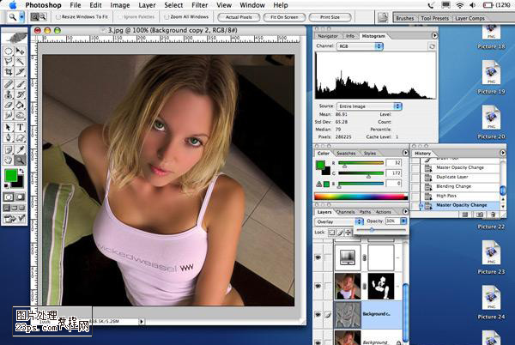
Task: Click the color spectrum ramp
Action: click(361, 197)
